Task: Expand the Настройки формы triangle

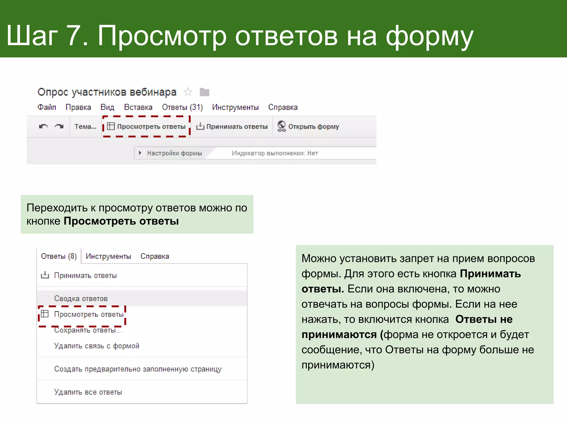Action: (140, 153)
